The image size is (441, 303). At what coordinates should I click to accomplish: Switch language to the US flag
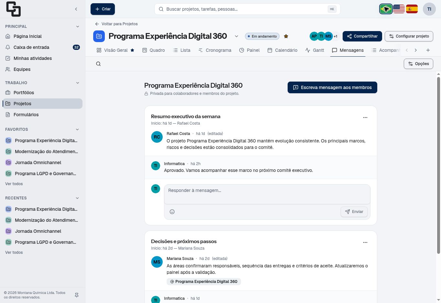[399, 9]
